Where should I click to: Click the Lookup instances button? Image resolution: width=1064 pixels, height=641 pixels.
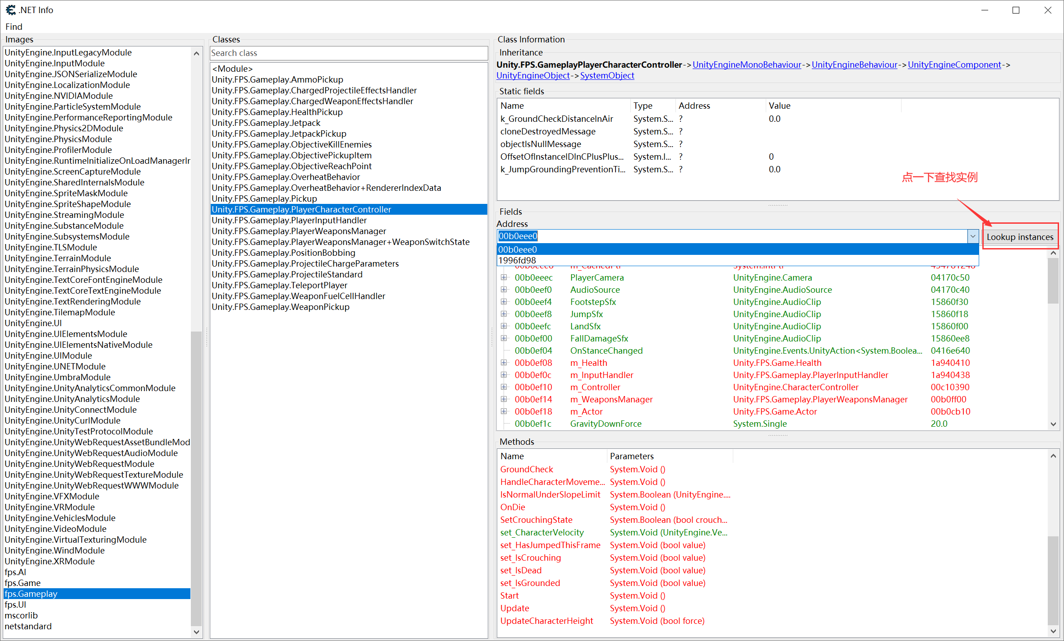point(1020,237)
